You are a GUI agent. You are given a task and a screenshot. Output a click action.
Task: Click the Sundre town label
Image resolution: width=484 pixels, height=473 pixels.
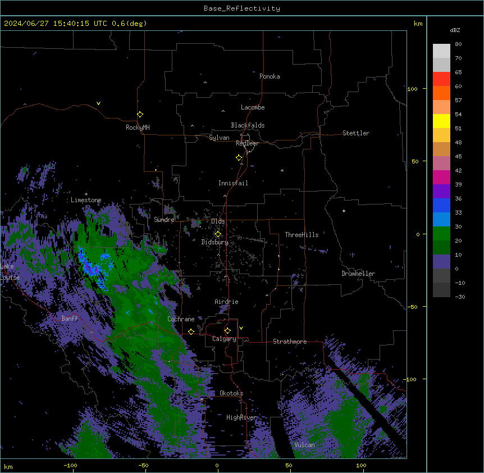click(x=164, y=220)
